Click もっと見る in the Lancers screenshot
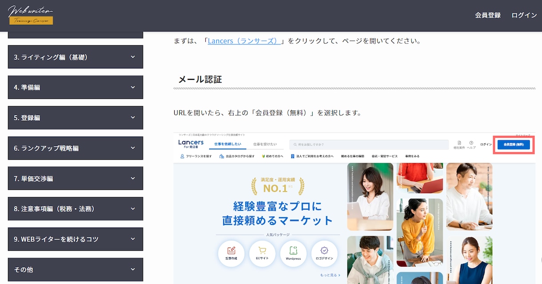Screen dimensions: 542x284 330,275
